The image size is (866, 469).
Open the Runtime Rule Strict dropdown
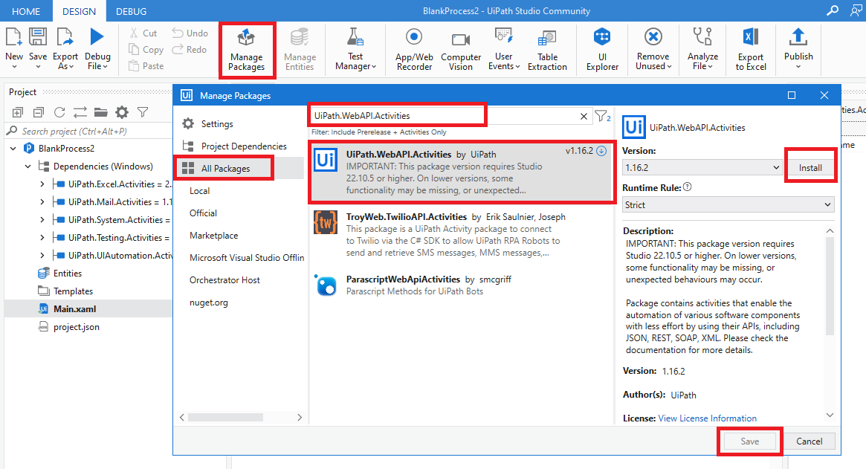tap(728, 204)
